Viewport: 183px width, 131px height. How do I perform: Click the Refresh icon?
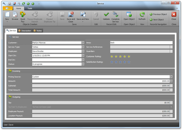click(142, 15)
